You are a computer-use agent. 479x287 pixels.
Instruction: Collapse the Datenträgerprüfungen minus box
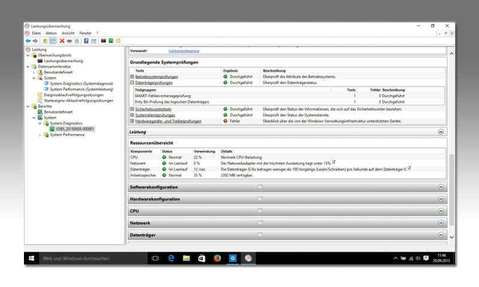(x=132, y=83)
